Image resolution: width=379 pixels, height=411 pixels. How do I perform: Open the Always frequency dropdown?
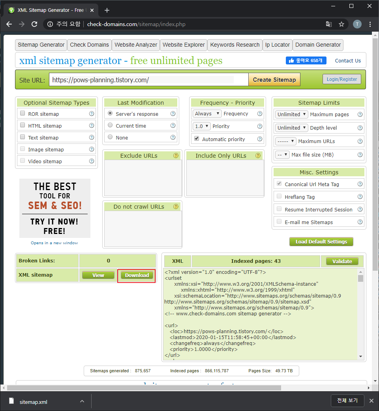tap(207, 113)
